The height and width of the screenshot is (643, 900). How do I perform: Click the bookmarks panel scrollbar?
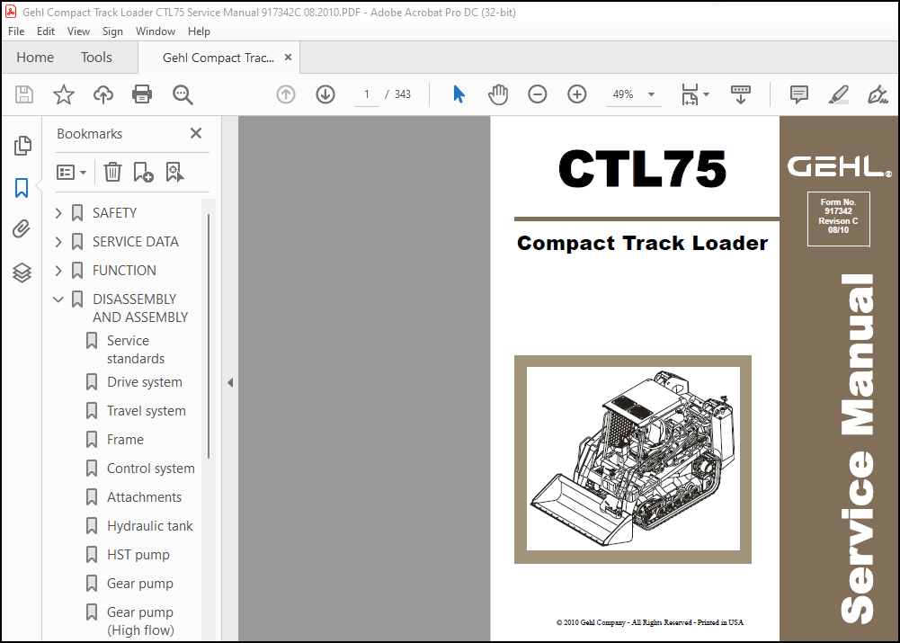coord(209,335)
